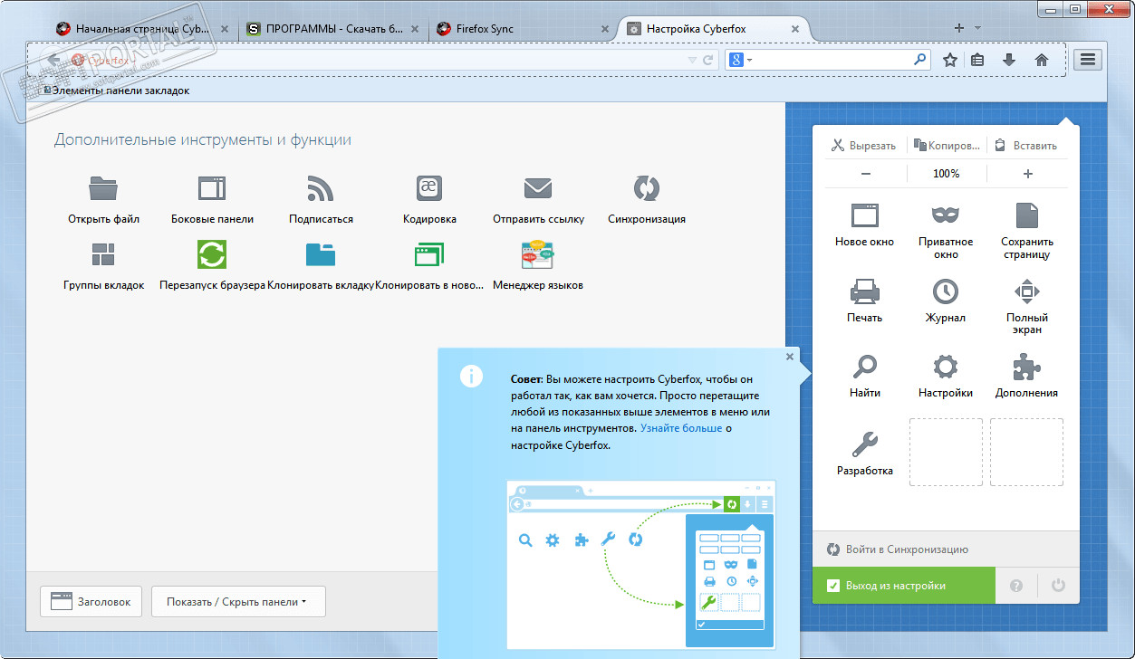The width and height of the screenshot is (1135, 659).
Task: Switch to the Firefox Sync tab
Action: pyautogui.click(x=523, y=28)
